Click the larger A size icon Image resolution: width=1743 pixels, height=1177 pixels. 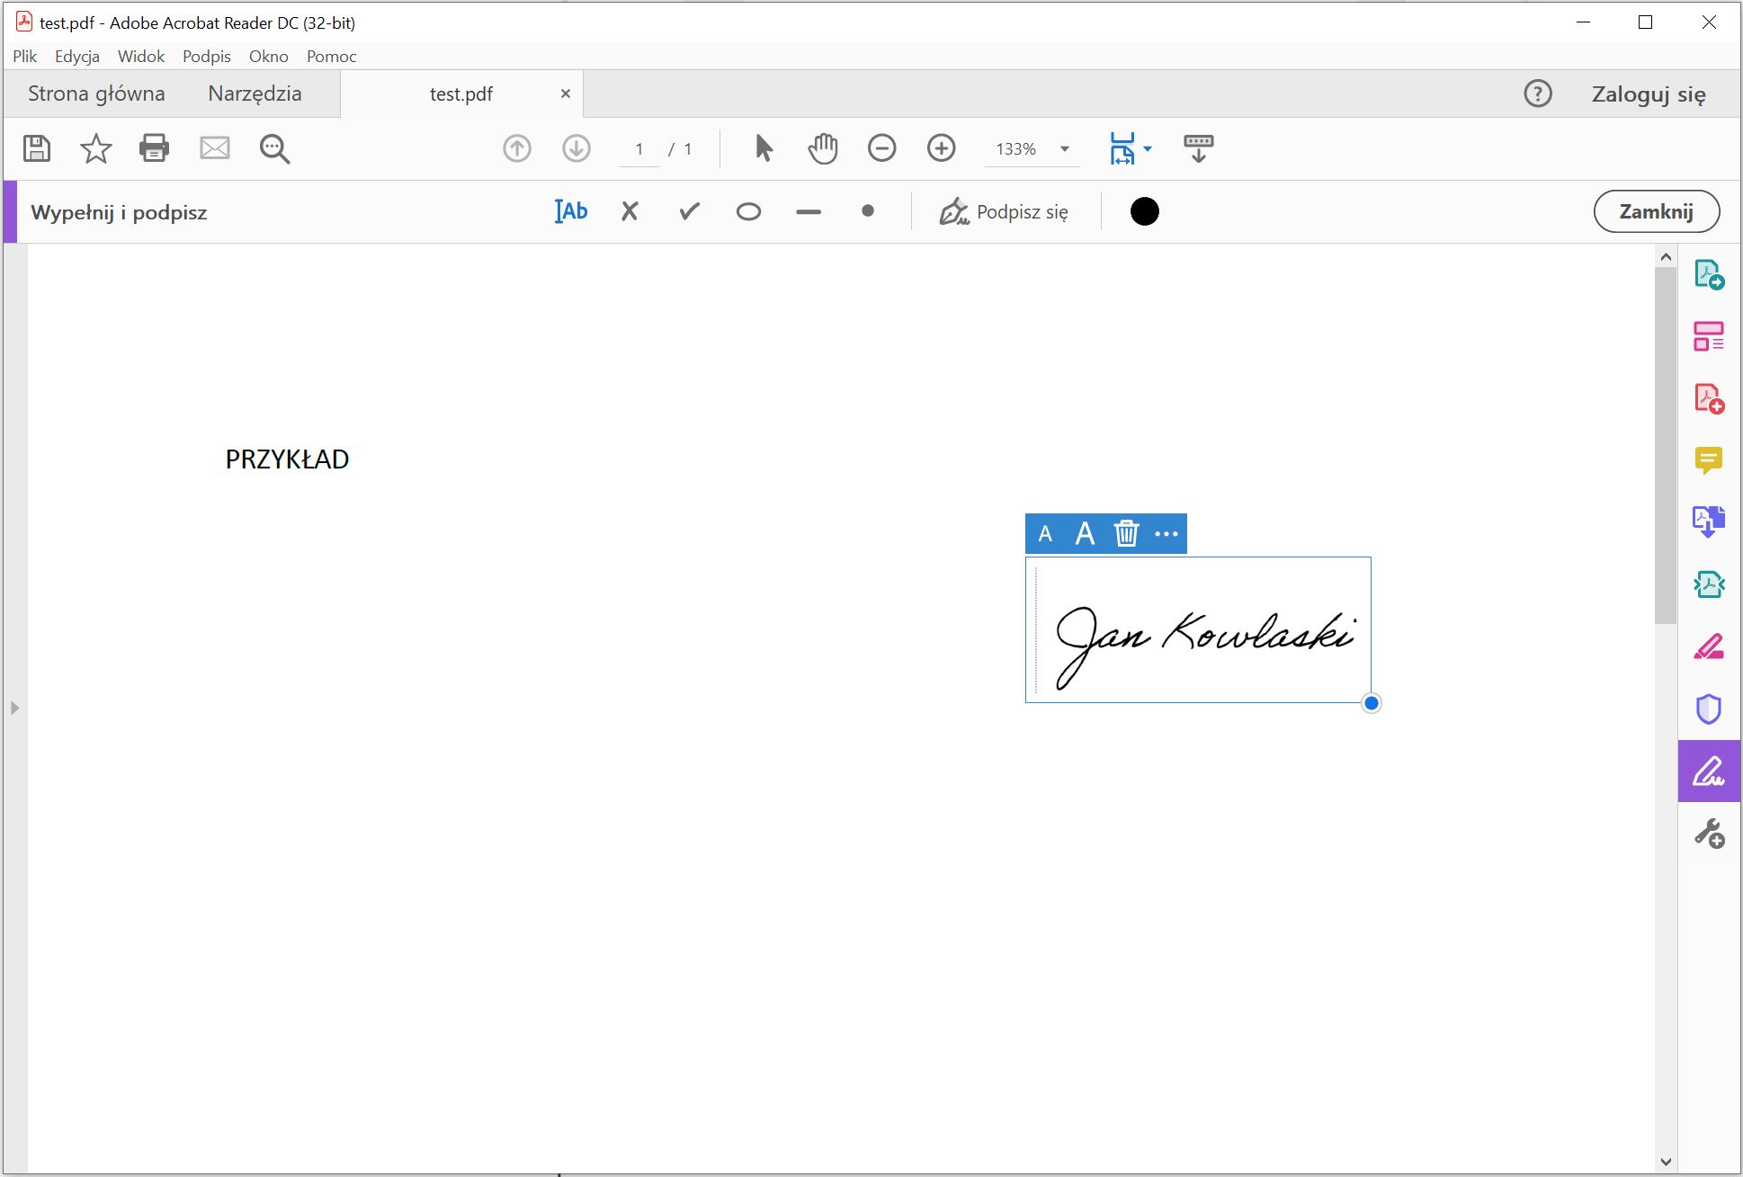pos(1085,534)
